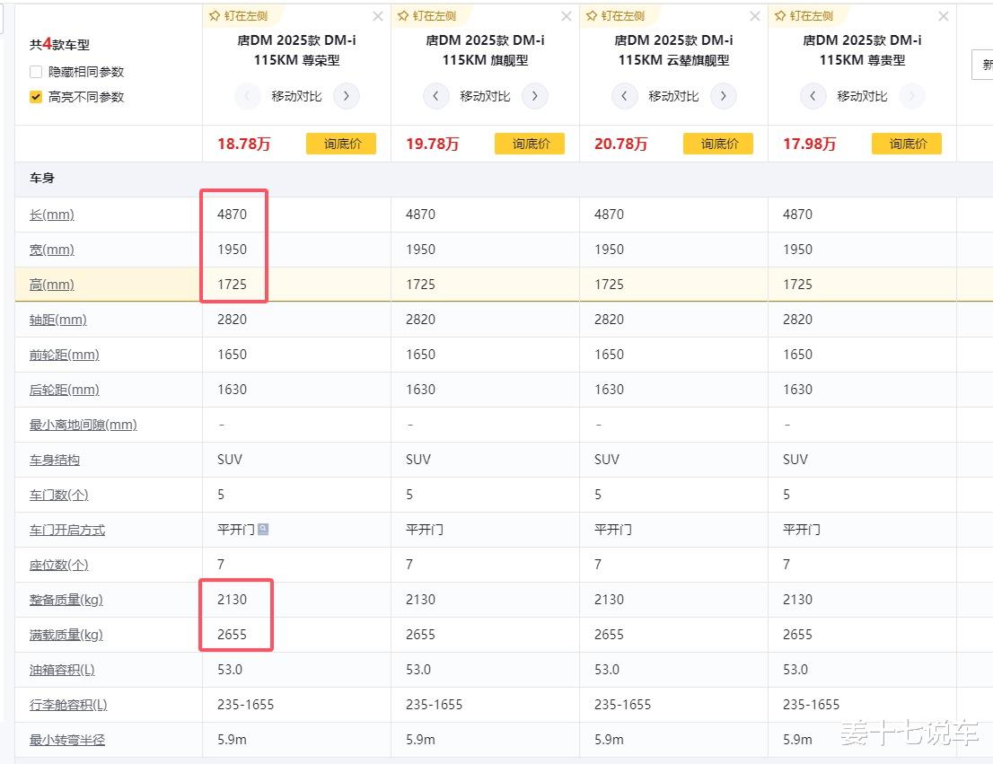The height and width of the screenshot is (764, 993).
Task: Click 车身 section header
Action: tap(42, 178)
